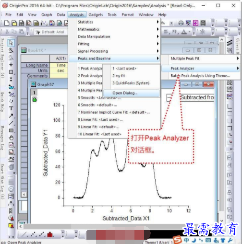Viewport: 242px width, 244px height.
Task: Click the New Project toolbar icon
Action: pos(7,23)
